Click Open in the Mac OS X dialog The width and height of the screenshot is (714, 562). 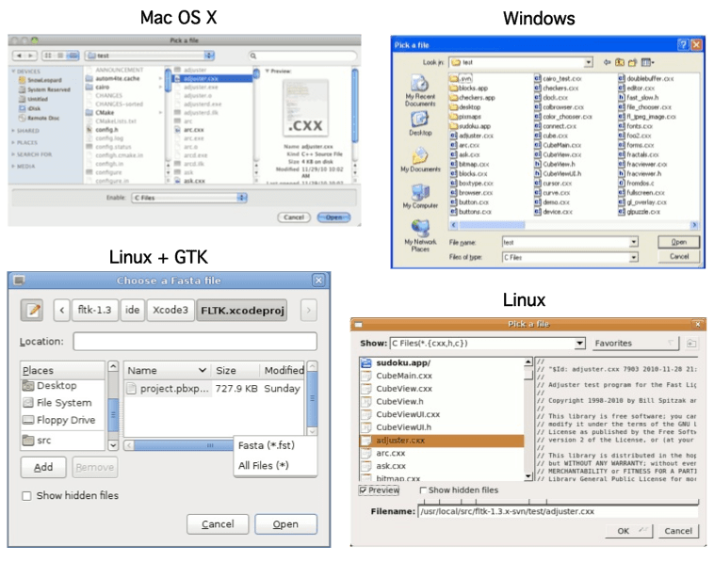(x=333, y=217)
